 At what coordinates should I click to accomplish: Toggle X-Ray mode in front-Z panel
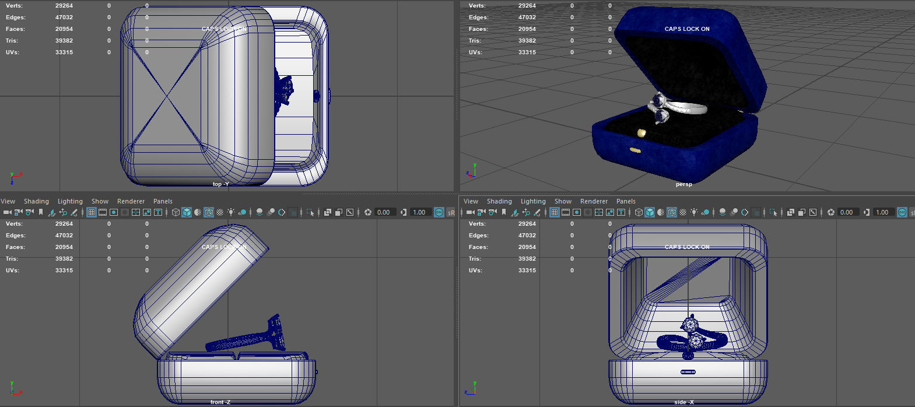click(x=327, y=212)
